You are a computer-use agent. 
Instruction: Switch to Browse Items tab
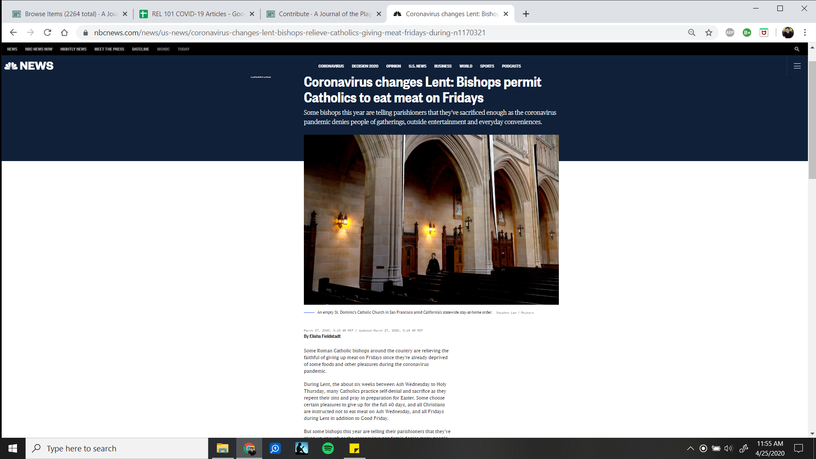point(70,14)
